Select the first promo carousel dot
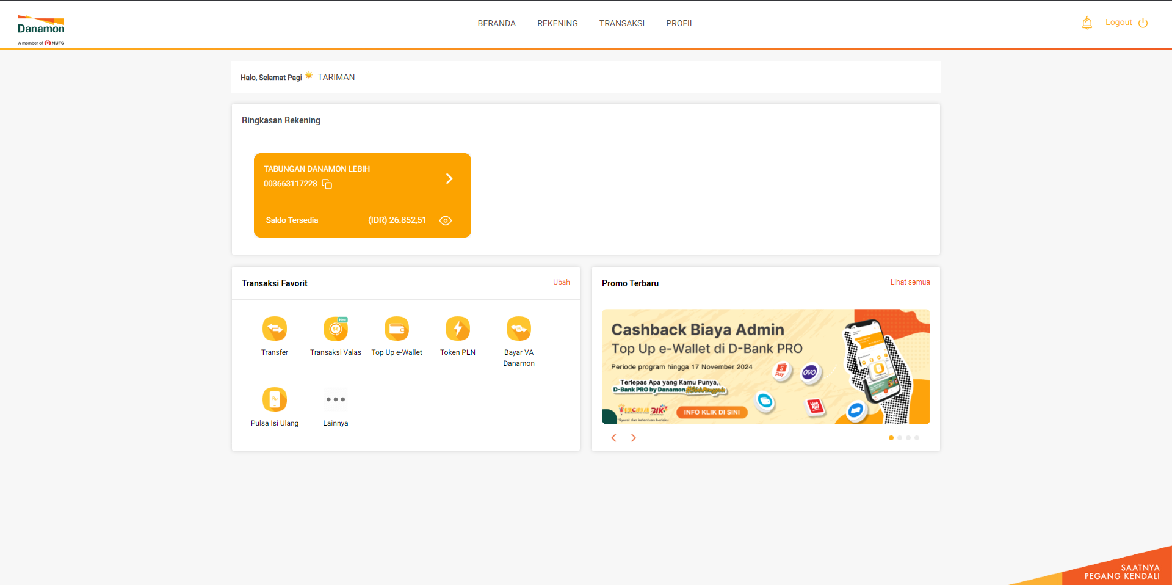Screen dimensions: 1172x585 (891, 438)
